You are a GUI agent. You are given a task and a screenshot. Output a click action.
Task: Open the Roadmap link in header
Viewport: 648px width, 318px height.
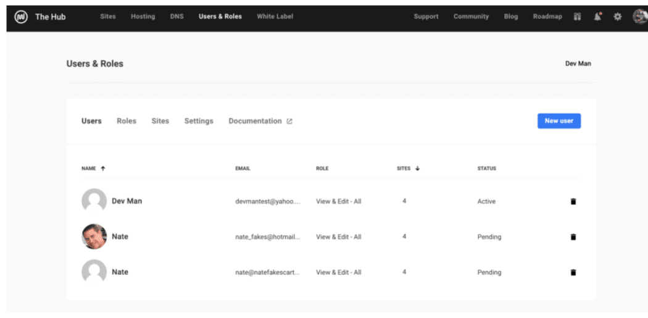click(547, 17)
